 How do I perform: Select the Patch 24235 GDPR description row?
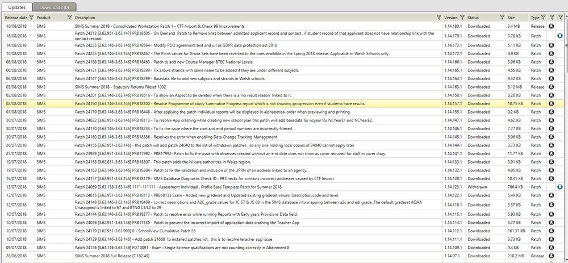tap(176, 45)
